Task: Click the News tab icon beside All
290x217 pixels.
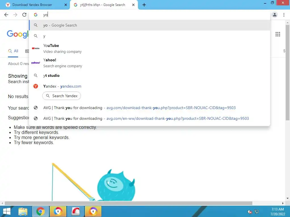Action: point(27,51)
